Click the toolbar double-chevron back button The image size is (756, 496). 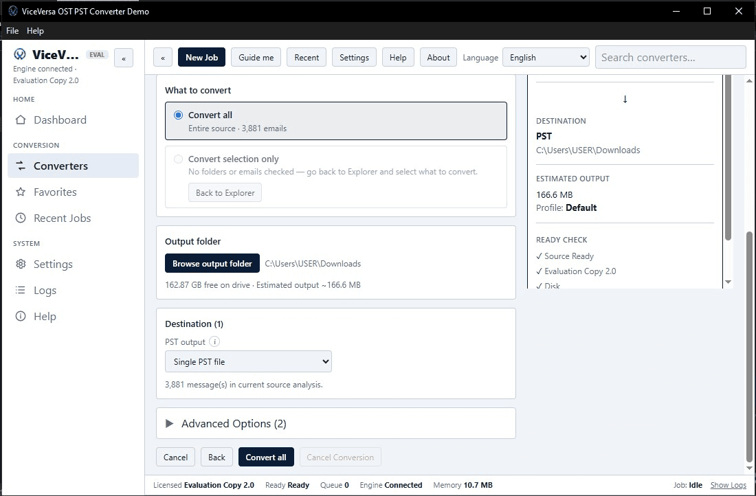tap(163, 57)
